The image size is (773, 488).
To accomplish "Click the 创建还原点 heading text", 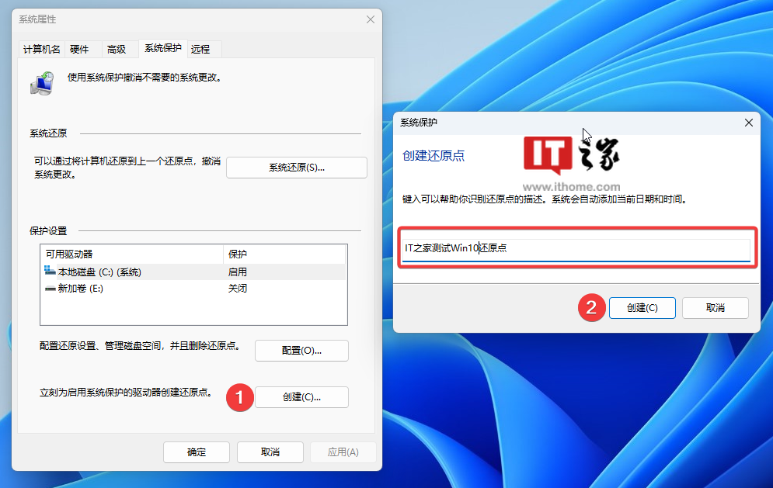I will (x=434, y=156).
